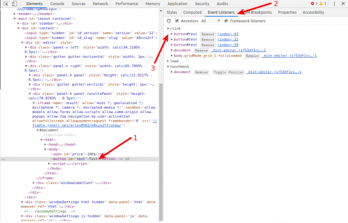The height and width of the screenshot is (223, 348).
Task: Close the DevTools panel
Action: point(343,3)
